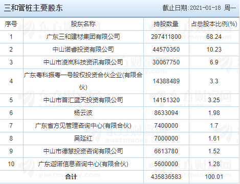Click share count 44570350
This screenshot has width=240, height=184.
[166, 50]
